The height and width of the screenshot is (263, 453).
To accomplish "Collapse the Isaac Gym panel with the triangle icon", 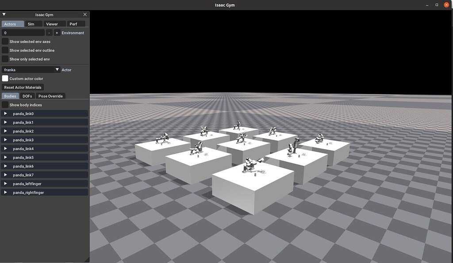I will pyautogui.click(x=4, y=14).
